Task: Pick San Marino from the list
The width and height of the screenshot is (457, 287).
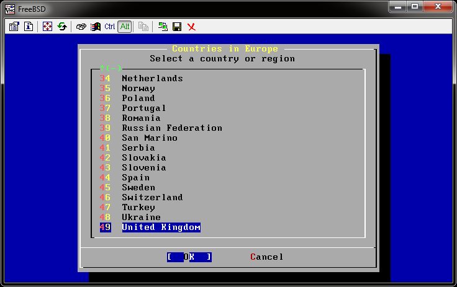Action: tap(150, 138)
